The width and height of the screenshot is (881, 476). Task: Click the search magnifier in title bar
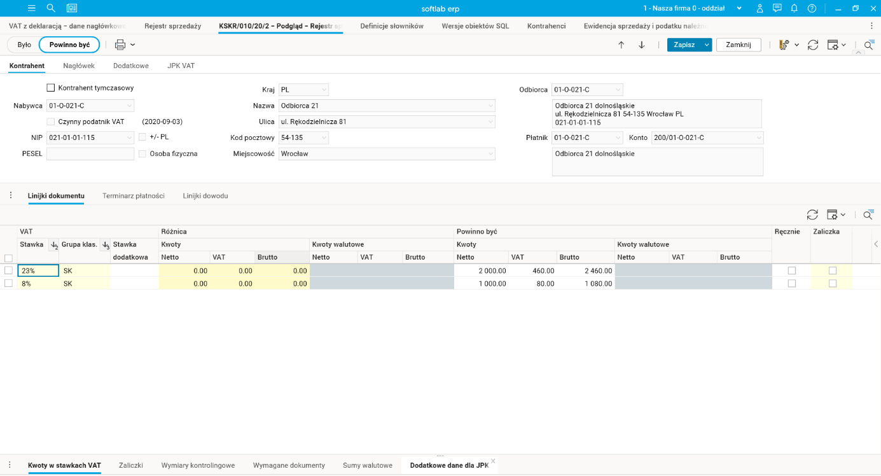tap(51, 8)
